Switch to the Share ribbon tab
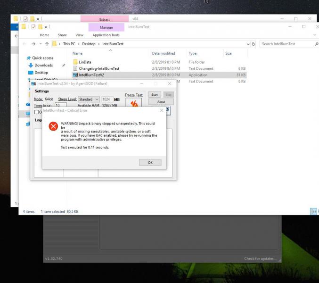The image size is (319, 283). tap(62, 35)
